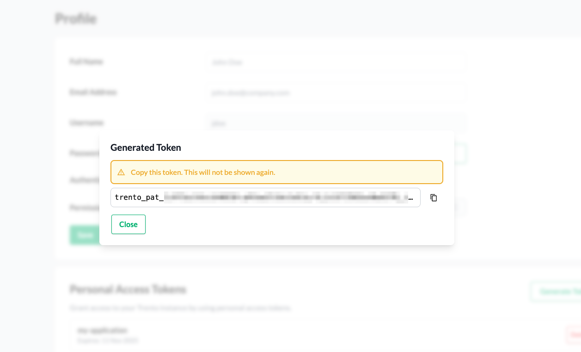581x352 pixels.
Task: Click the truncation ellipsis in token field
Action: pyautogui.click(x=410, y=198)
